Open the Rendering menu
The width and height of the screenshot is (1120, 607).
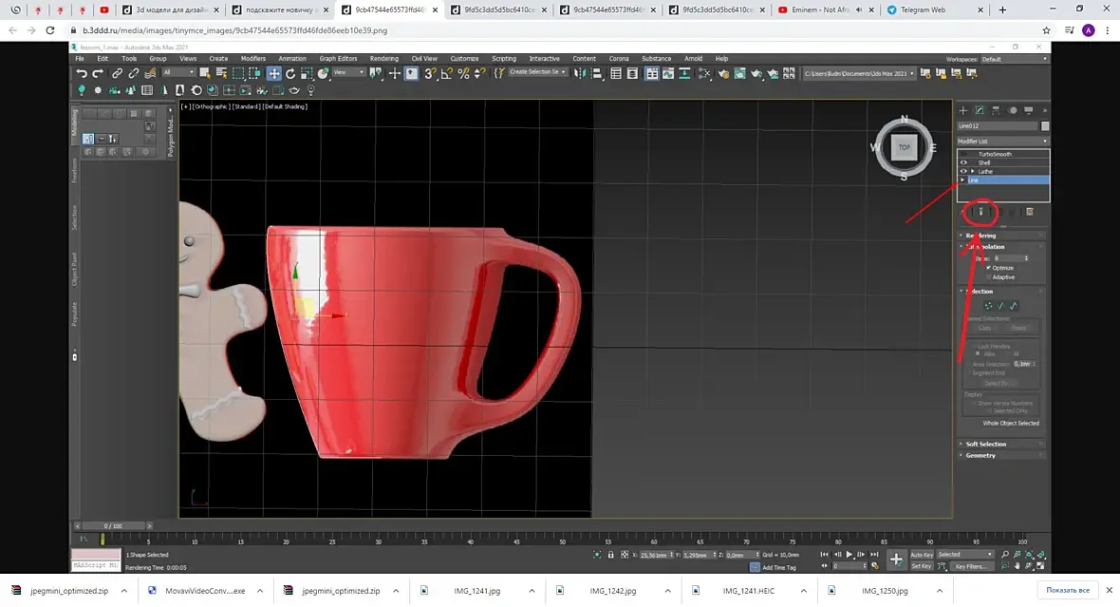pos(383,58)
